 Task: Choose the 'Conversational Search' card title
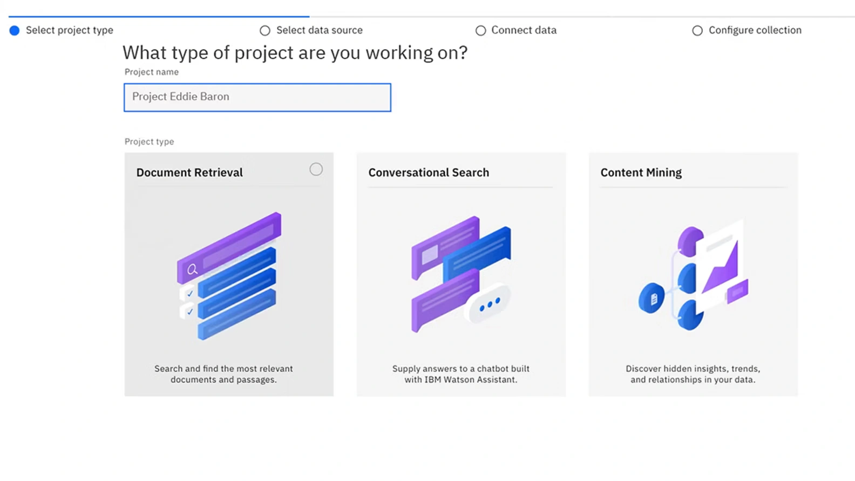point(429,173)
